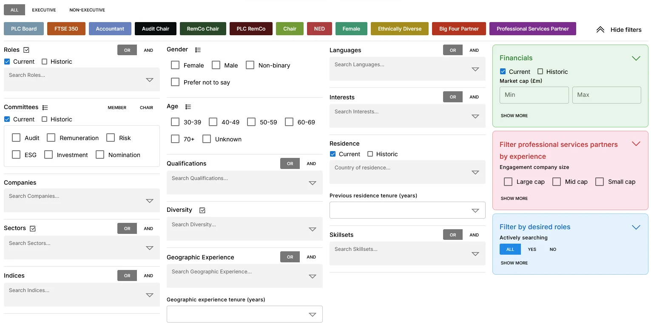Screen dimensions: 651x326
Task: Set Actively searching to YES
Action: coord(532,249)
